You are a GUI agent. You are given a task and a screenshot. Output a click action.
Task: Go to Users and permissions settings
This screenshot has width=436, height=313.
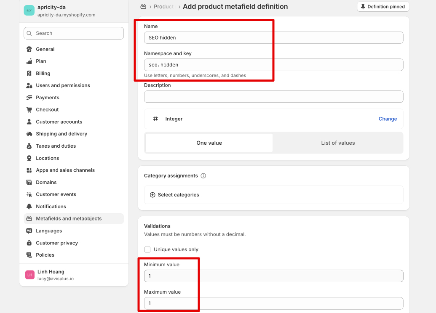pyautogui.click(x=63, y=85)
